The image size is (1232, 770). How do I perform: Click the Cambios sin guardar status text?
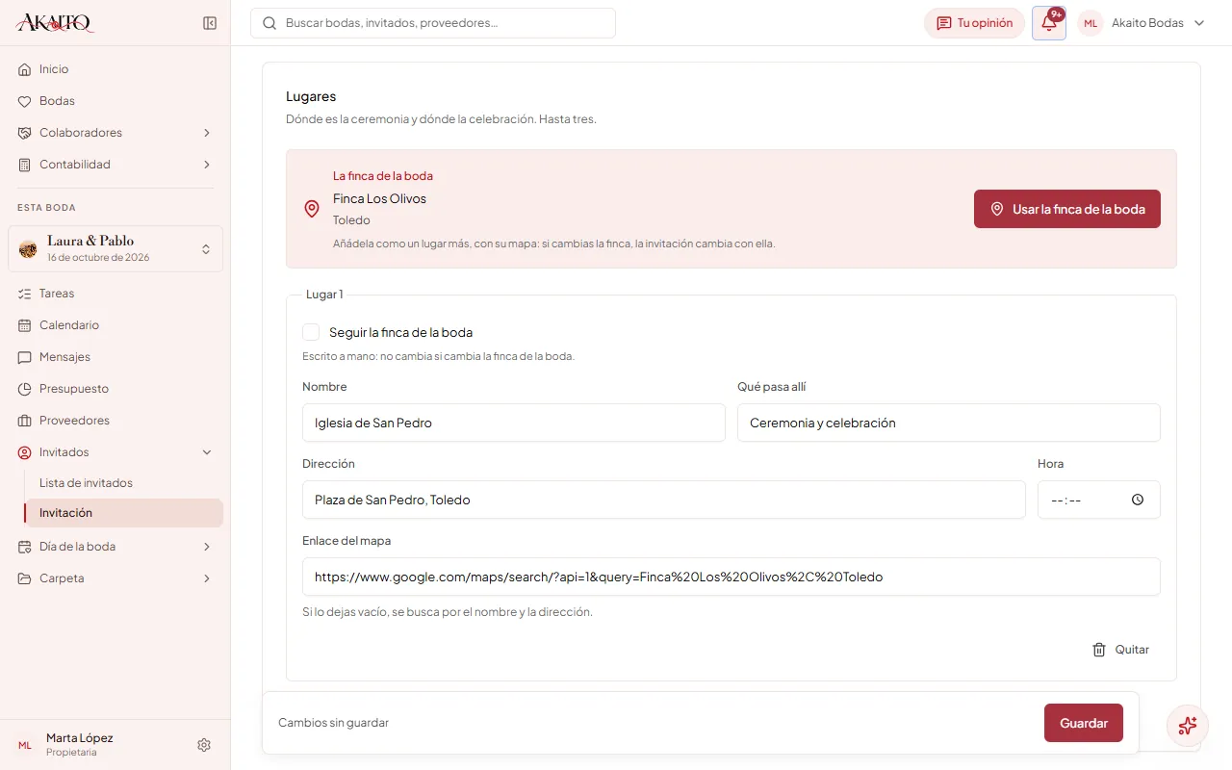coord(333,723)
